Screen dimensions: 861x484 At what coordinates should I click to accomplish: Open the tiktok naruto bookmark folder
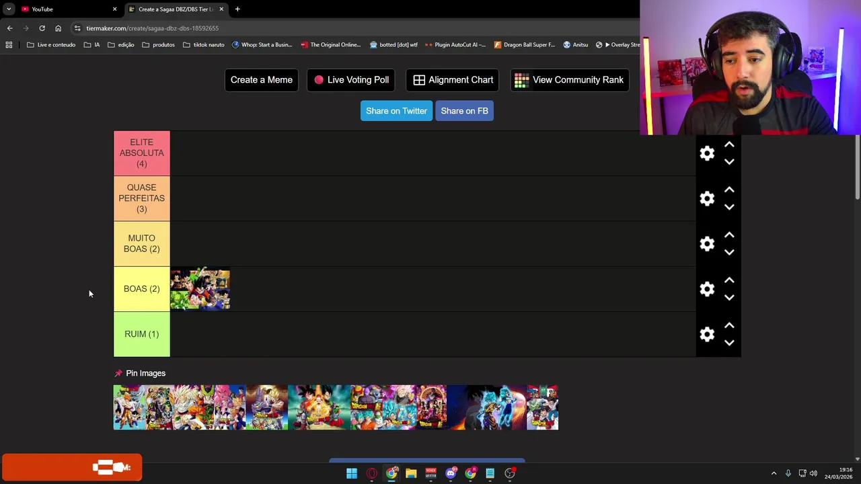click(203, 45)
